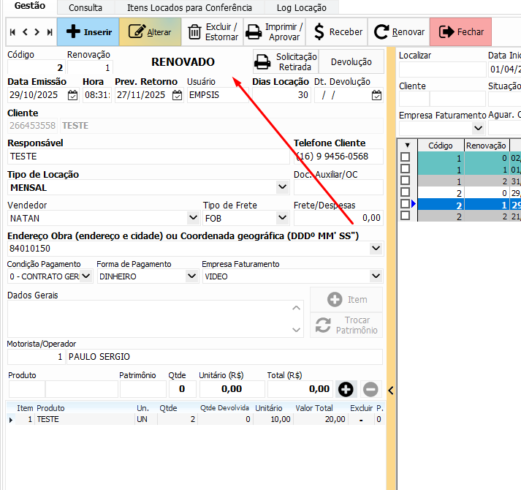Click the Alterar edit pencil button
The height and width of the screenshot is (490, 521).
click(150, 32)
